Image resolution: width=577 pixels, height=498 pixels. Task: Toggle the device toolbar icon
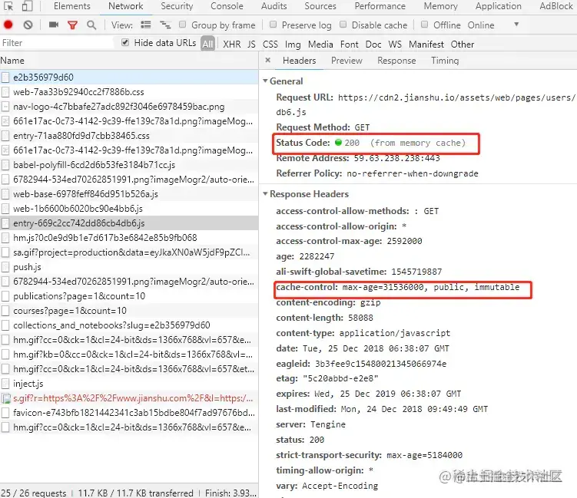click(x=27, y=6)
